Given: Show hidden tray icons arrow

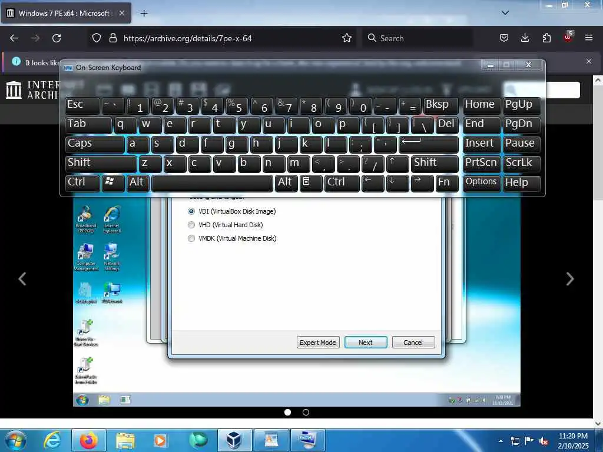Looking at the screenshot, I should pos(501,441).
